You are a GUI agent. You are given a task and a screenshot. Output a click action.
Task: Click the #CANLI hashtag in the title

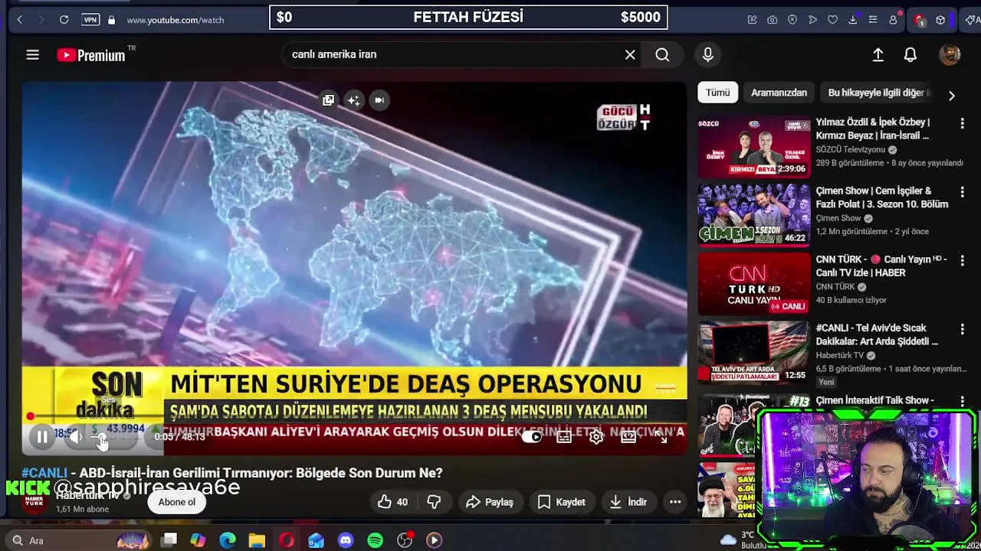44,473
